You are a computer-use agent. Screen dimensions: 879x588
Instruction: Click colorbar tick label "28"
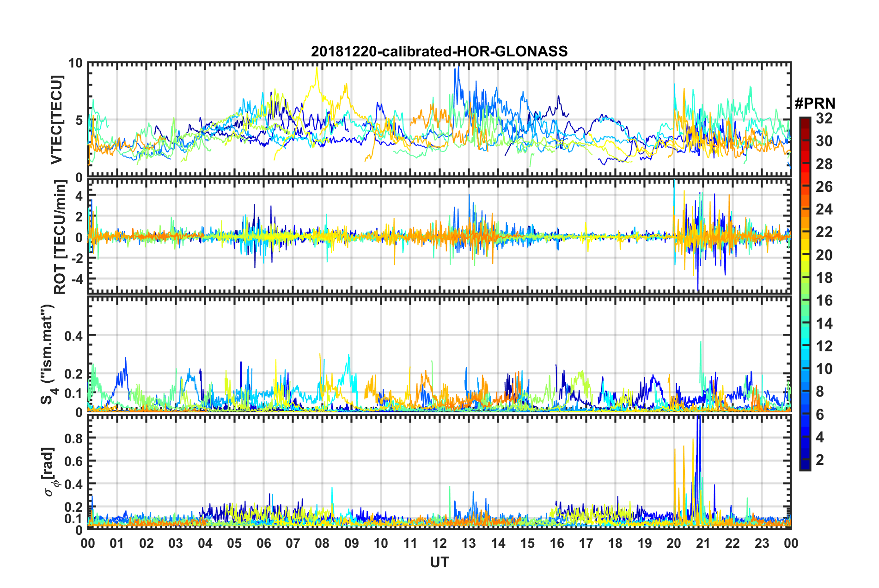click(x=824, y=164)
